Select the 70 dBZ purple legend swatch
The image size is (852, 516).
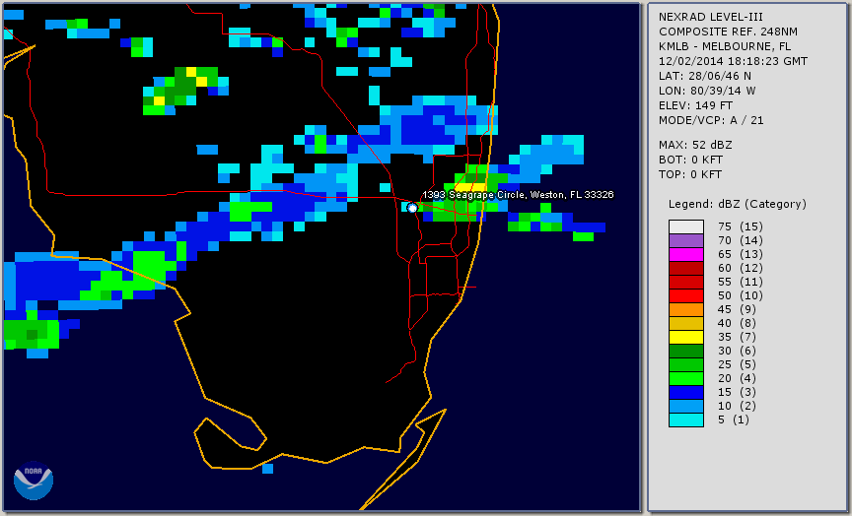click(x=685, y=240)
